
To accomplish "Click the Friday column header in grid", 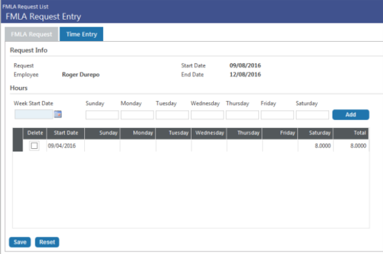I will coord(280,133).
